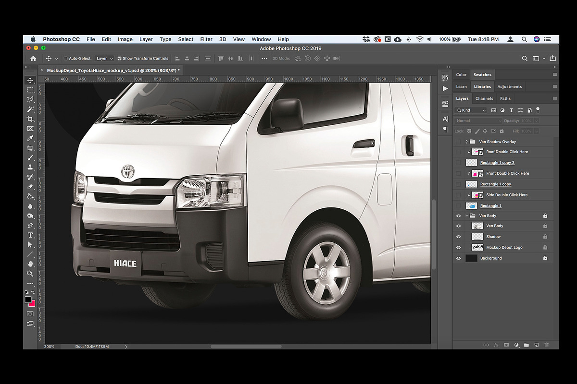Click the Delete Layer trash icon
This screenshot has height=384, width=577.
pyautogui.click(x=546, y=345)
